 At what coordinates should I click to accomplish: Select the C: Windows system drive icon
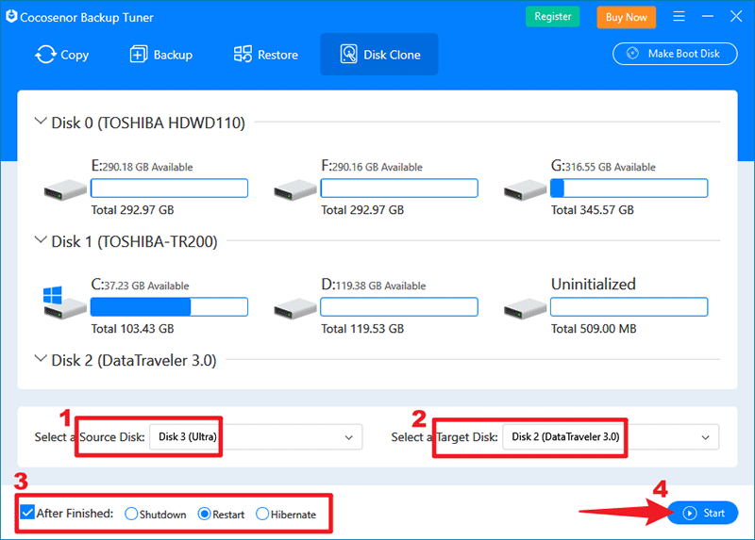[x=64, y=303]
